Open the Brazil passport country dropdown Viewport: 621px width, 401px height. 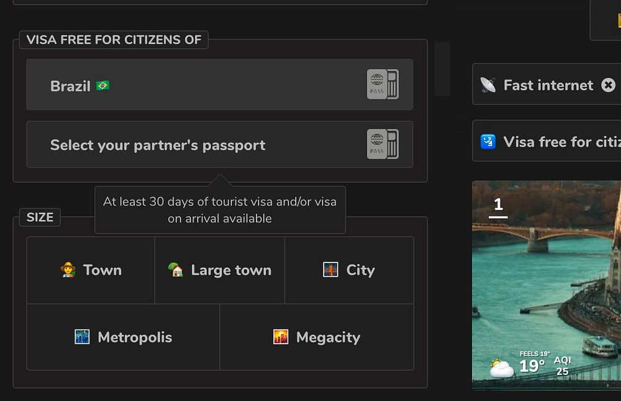[220, 85]
